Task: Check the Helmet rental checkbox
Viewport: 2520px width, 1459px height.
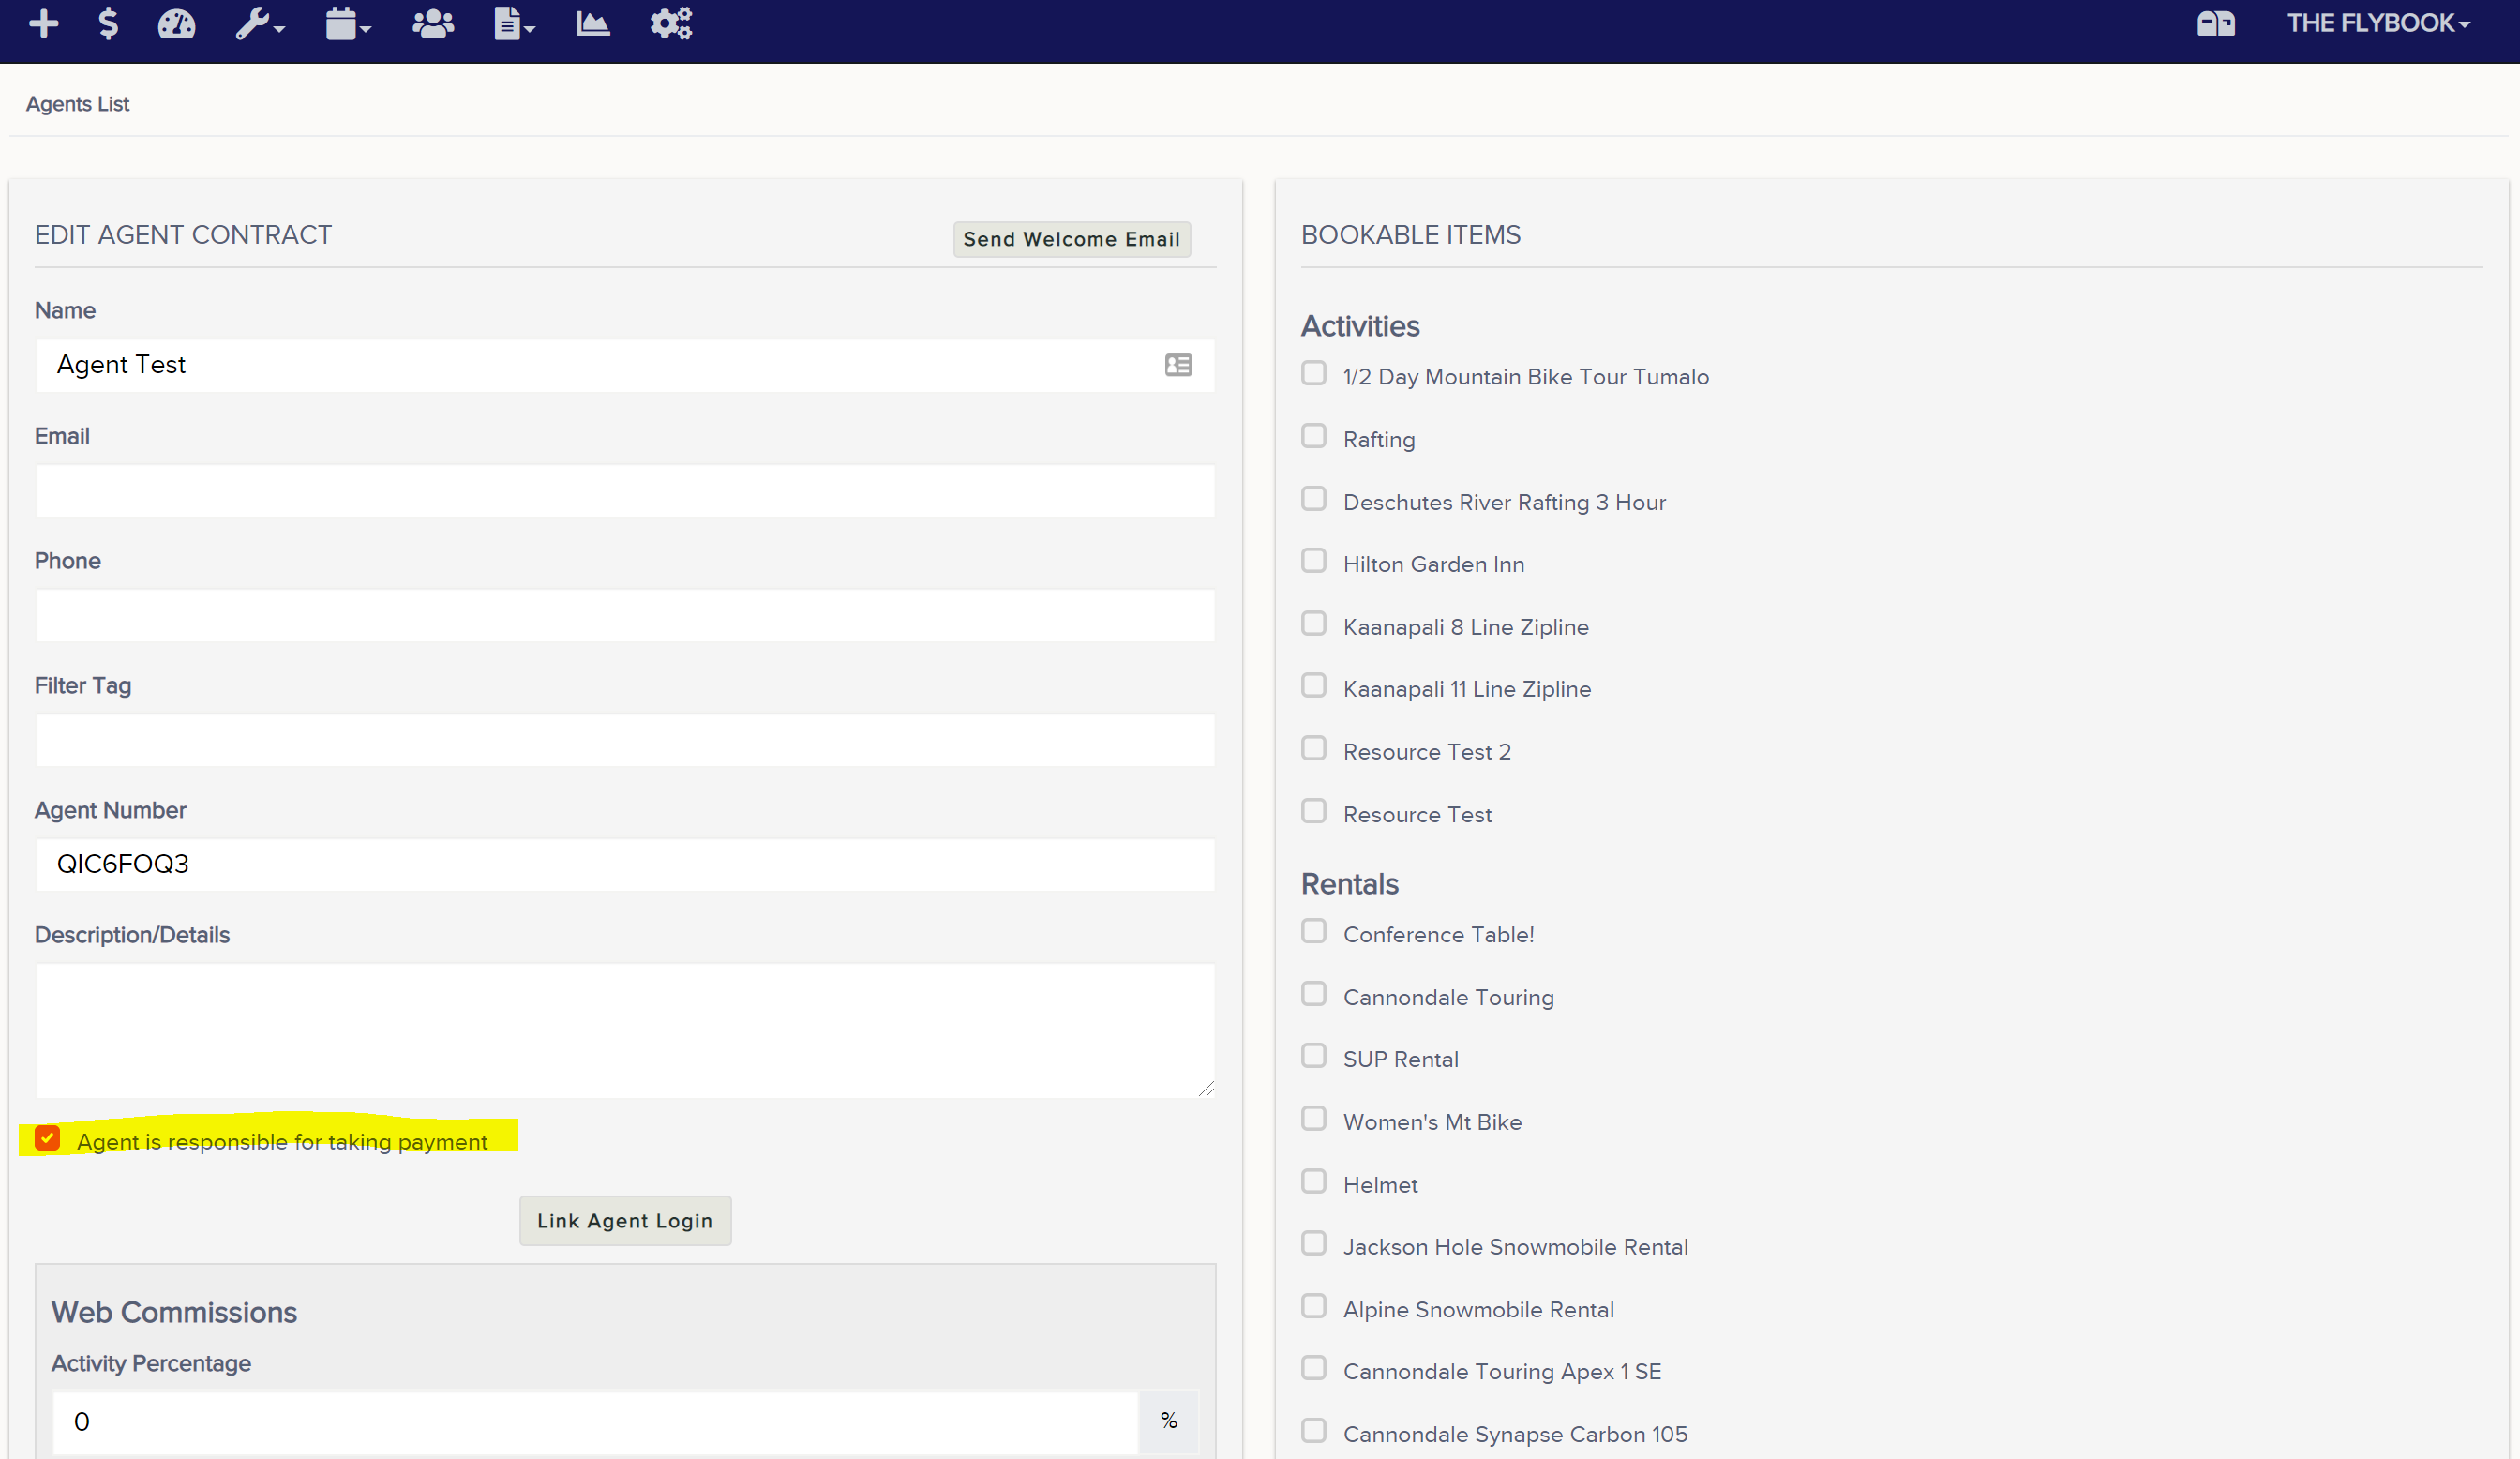Action: (1314, 1182)
